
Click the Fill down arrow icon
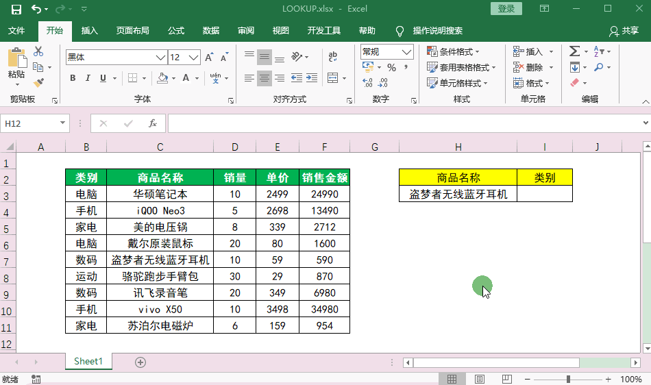point(575,67)
